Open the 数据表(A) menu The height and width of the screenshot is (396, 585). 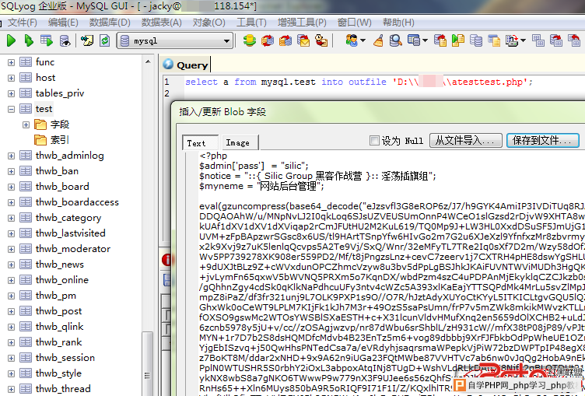(162, 23)
